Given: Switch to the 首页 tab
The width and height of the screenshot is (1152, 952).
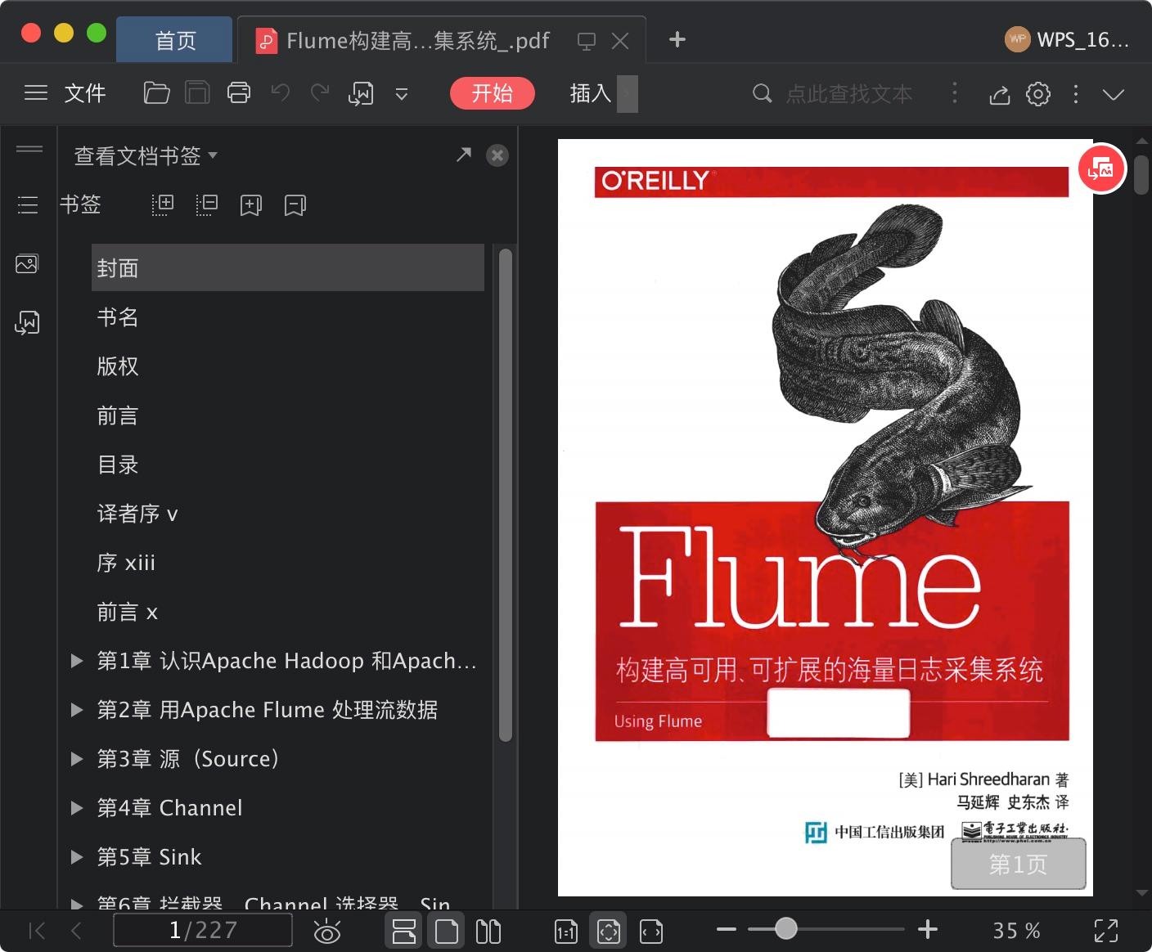Looking at the screenshot, I should pos(175,40).
